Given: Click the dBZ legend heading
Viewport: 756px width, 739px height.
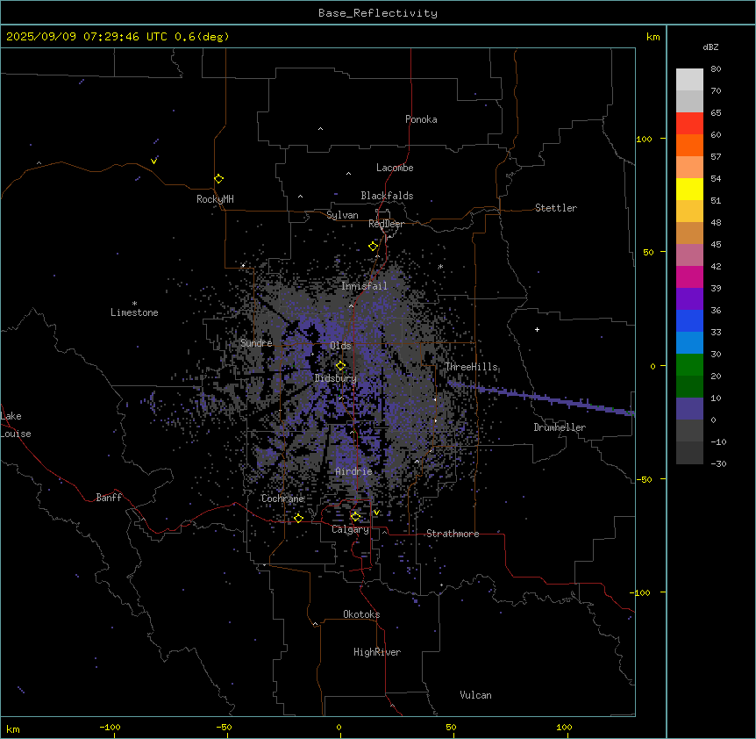Looking at the screenshot, I should (x=710, y=47).
